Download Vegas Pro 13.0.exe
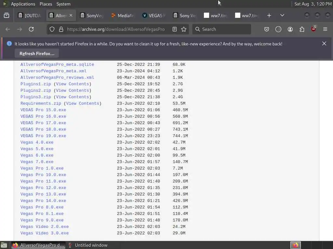The width and height of the screenshot is (333, 249). [43, 194]
